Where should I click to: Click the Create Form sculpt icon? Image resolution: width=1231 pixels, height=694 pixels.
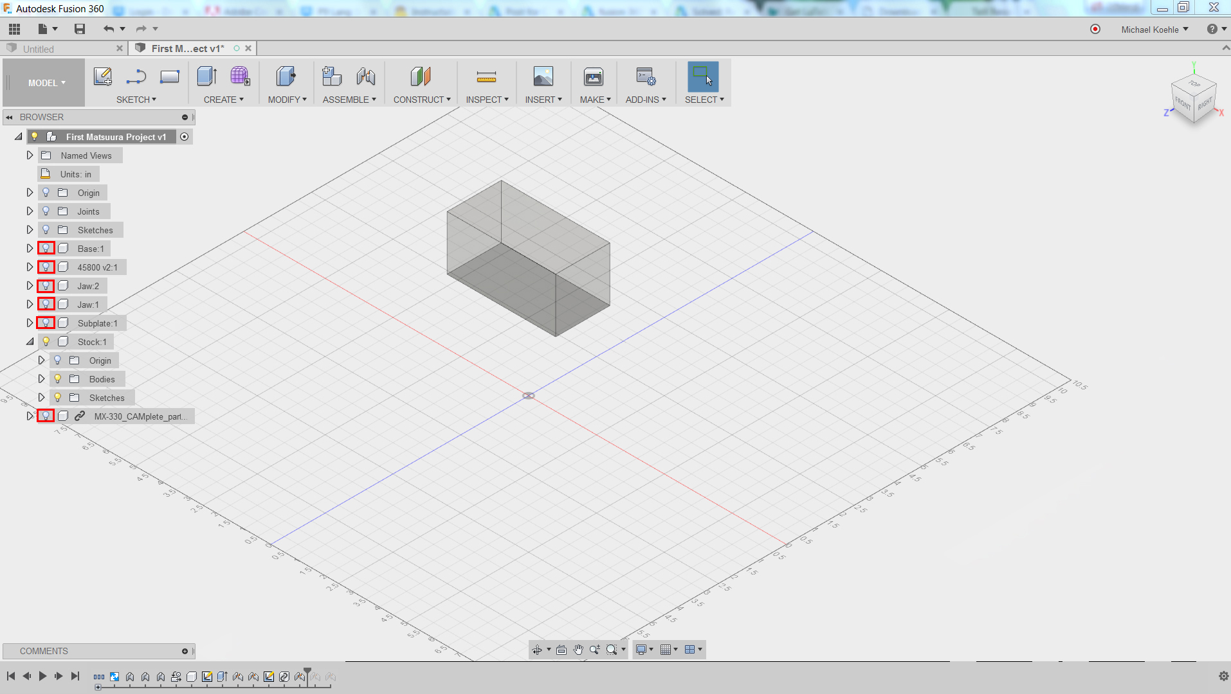coord(240,76)
